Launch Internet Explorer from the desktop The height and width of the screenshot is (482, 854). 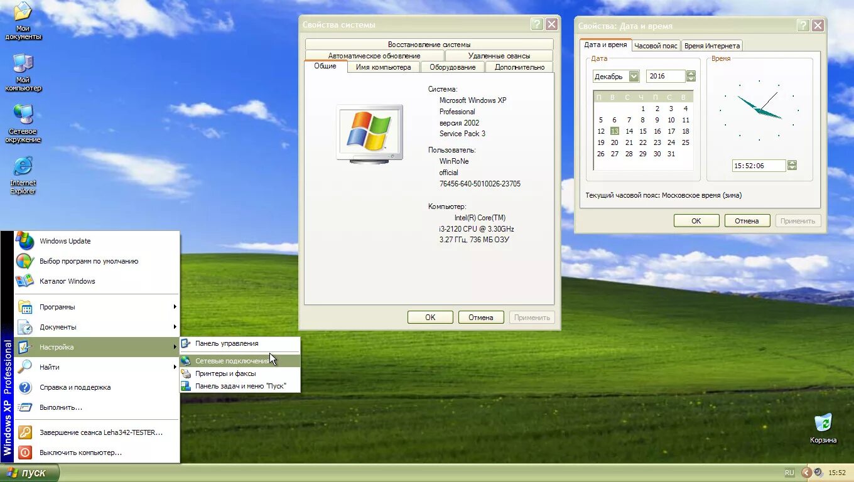click(x=23, y=175)
